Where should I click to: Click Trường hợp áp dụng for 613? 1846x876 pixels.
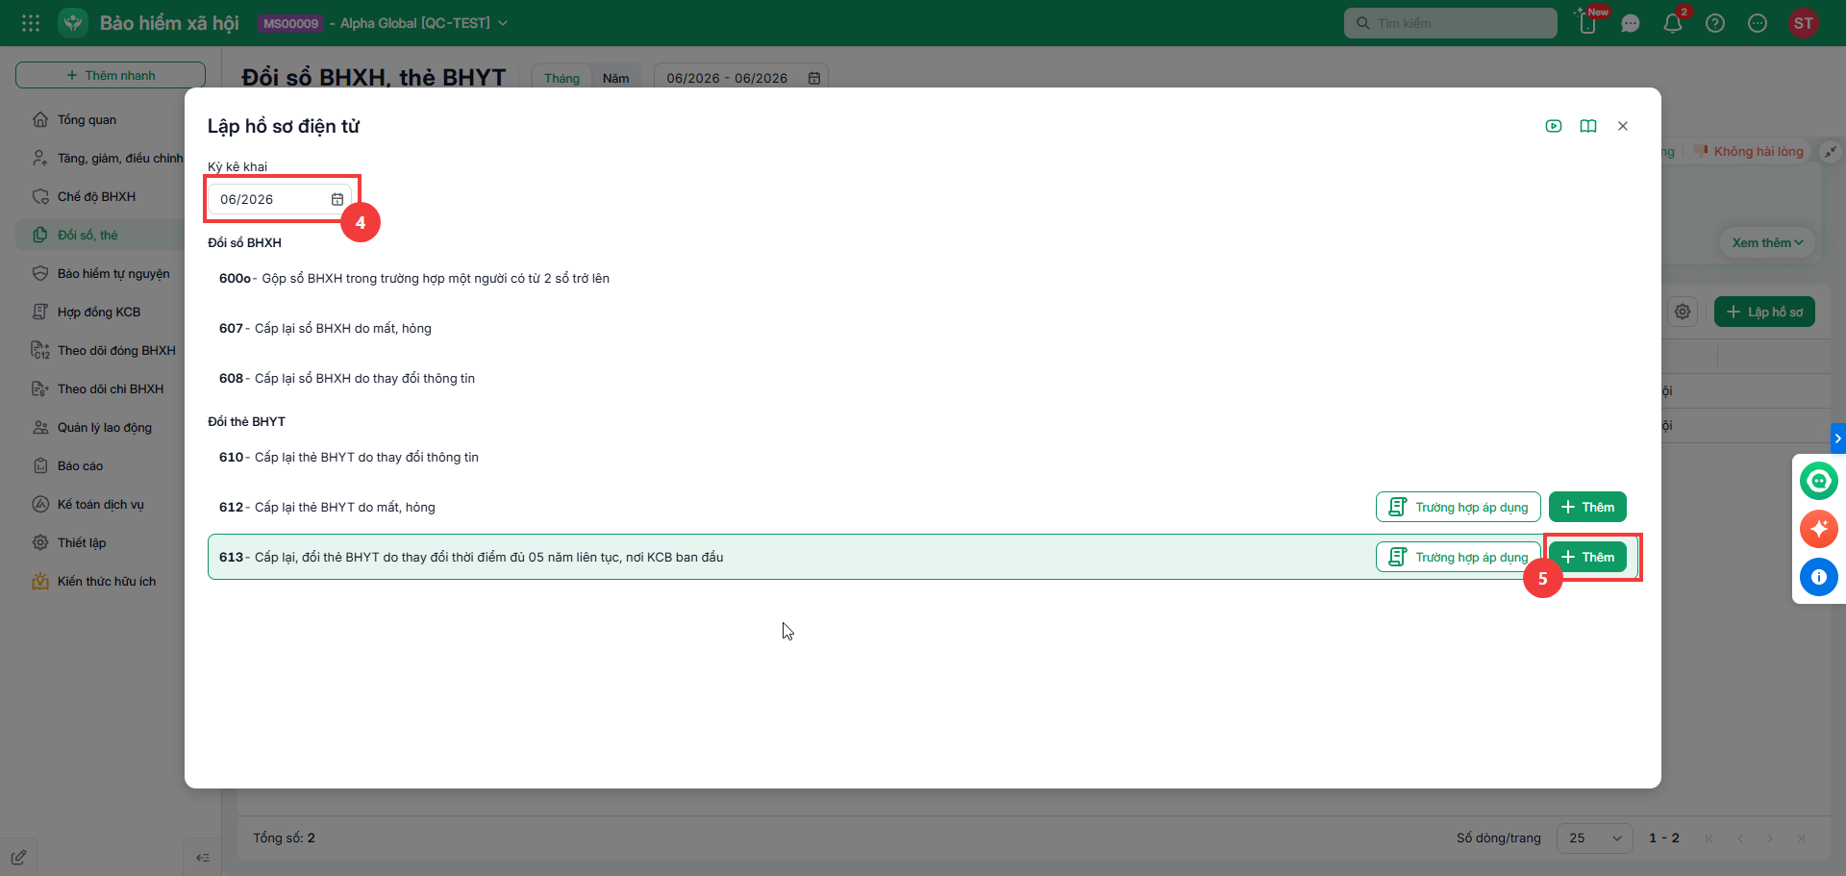1459,557
